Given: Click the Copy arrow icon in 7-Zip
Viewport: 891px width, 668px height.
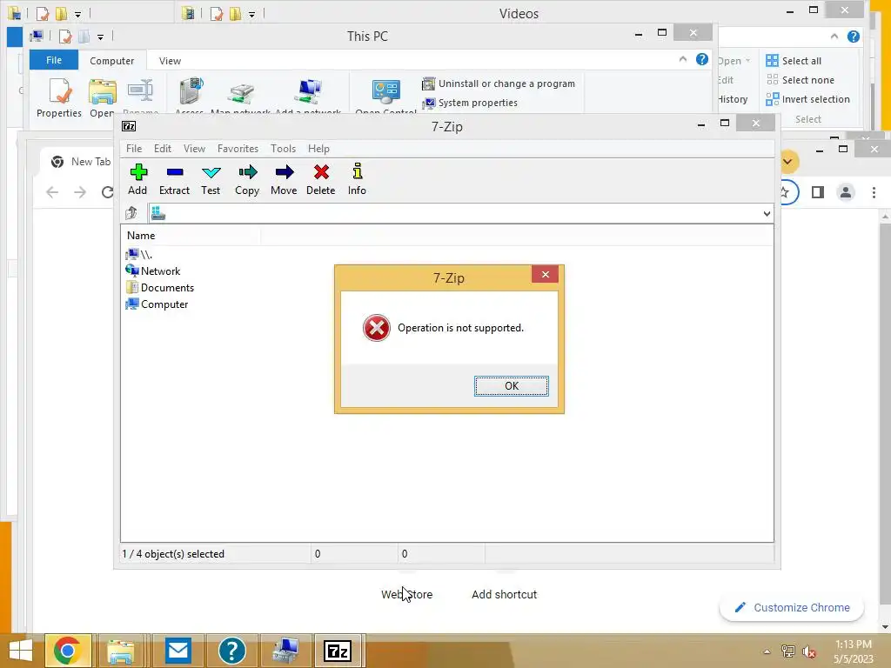Looking at the screenshot, I should tap(248, 172).
